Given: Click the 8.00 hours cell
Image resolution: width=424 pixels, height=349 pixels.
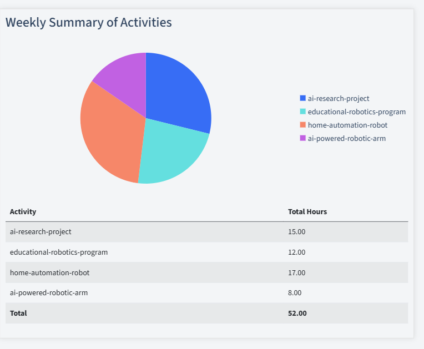Looking at the screenshot, I should pos(295,293).
